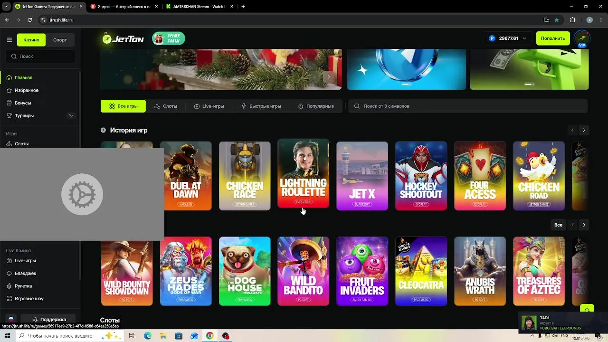This screenshot has width=608, height=342.
Task: Click previous arrow on the main banner
Action: coord(315,77)
